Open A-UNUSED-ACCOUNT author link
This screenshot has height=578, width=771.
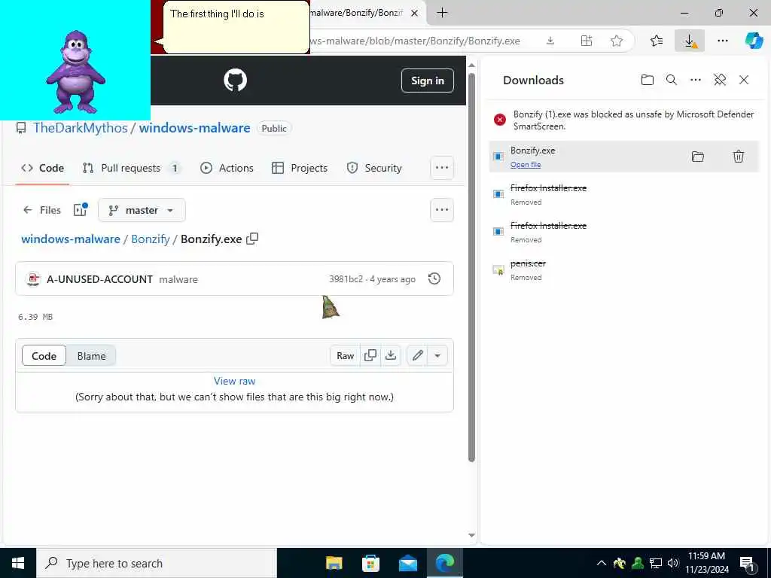(99, 279)
